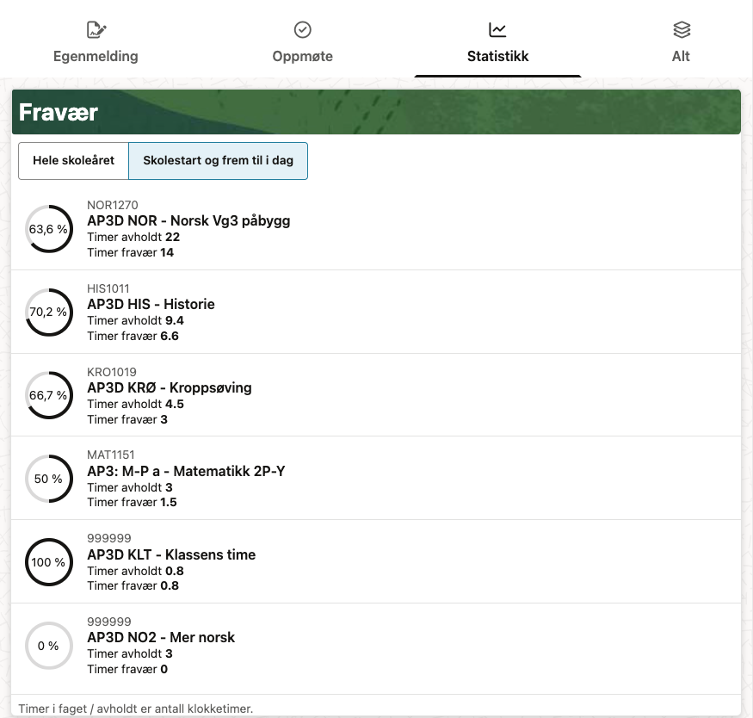
Task: Open AP3D KRØ - Kroppsøving subject
Action: [x=170, y=387]
